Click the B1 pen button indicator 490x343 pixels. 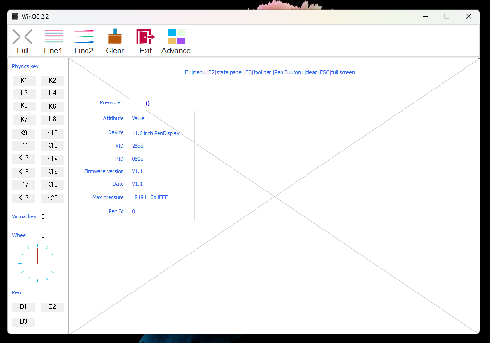click(x=24, y=307)
